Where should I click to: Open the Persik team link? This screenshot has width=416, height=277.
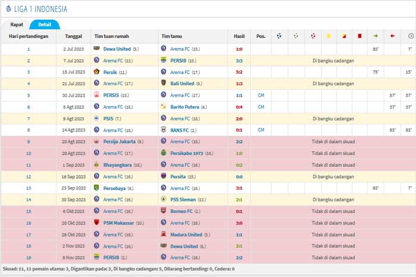click(x=110, y=72)
